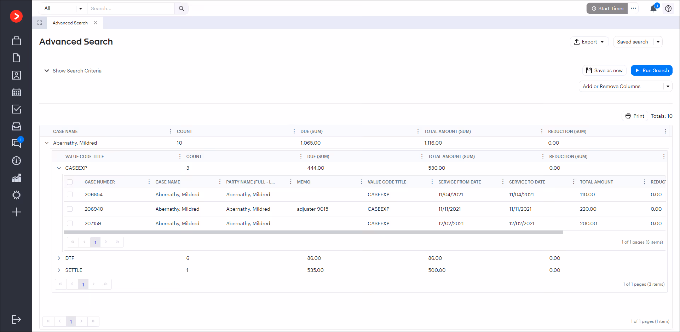This screenshot has height=332, width=680.
Task: Open the briefcase cases icon in sidebar
Action: tap(16, 41)
